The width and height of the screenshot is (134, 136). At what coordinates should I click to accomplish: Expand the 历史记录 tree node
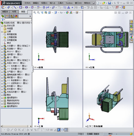point(2,26)
